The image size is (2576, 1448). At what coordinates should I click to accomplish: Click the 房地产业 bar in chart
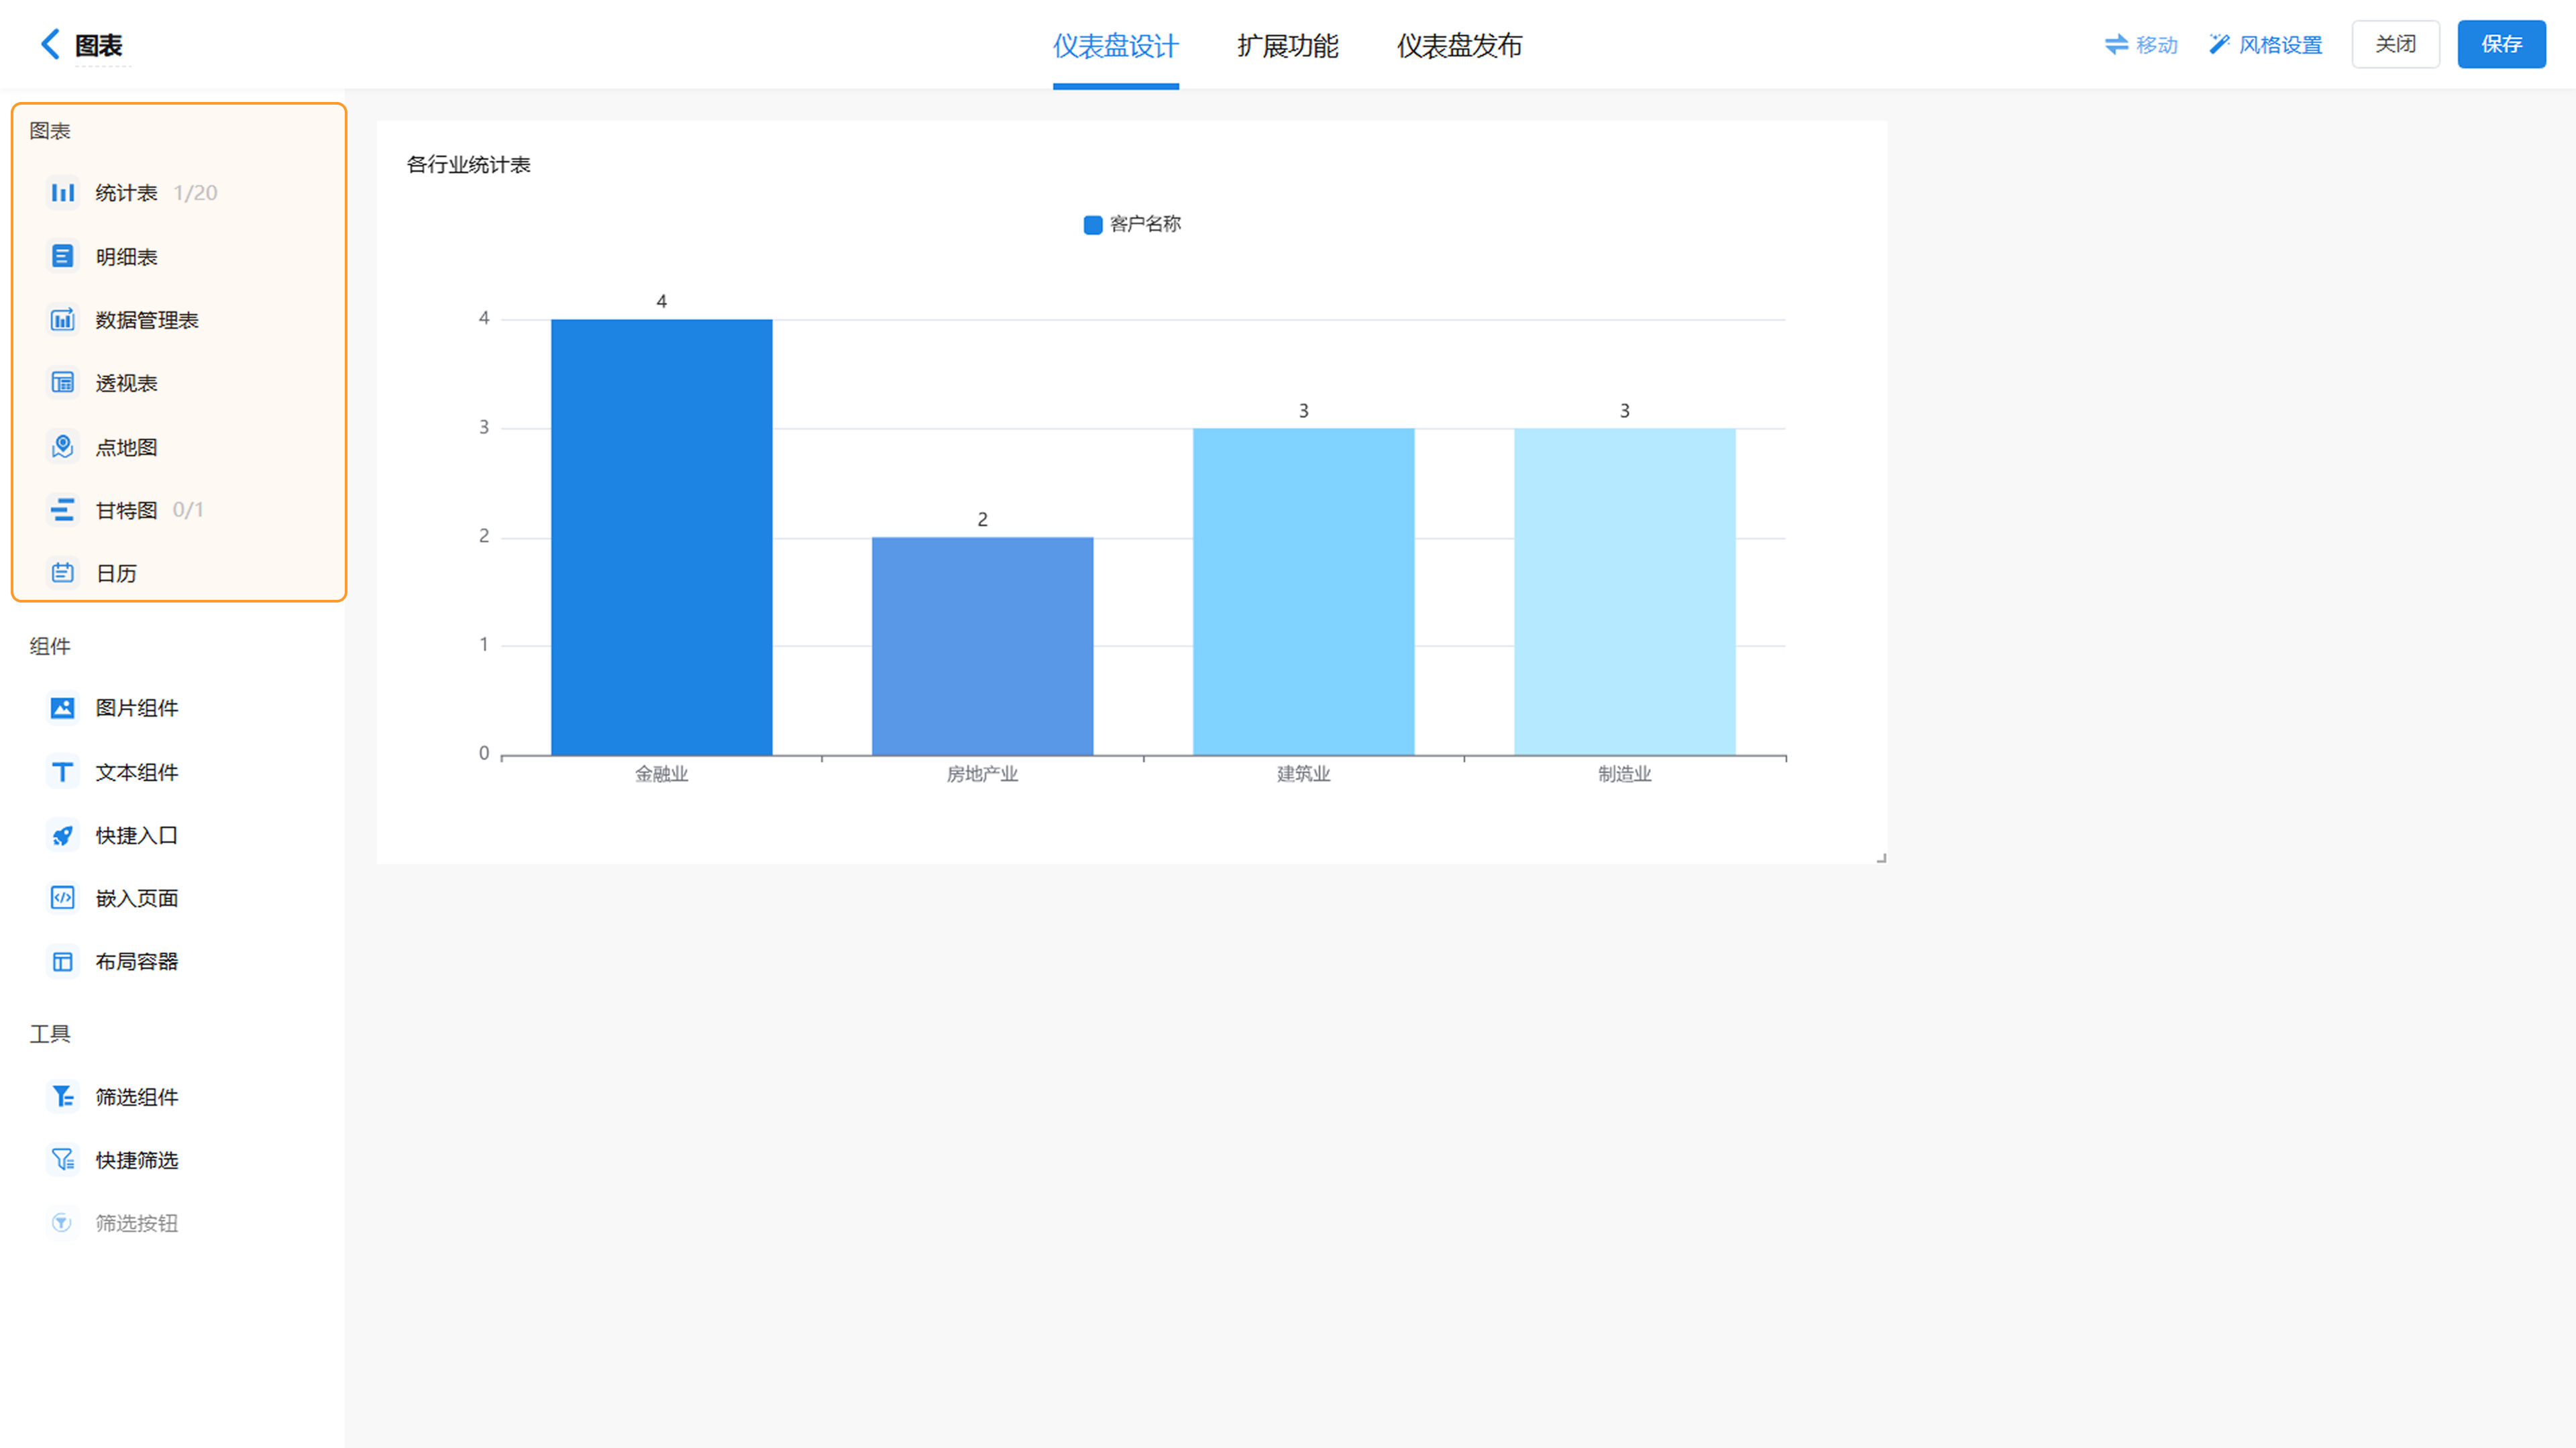tap(982, 646)
